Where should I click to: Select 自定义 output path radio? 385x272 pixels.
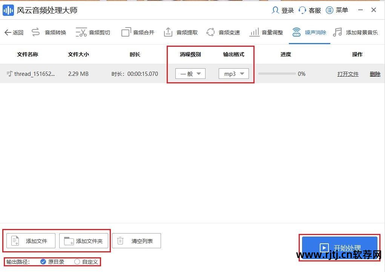pos(77,262)
